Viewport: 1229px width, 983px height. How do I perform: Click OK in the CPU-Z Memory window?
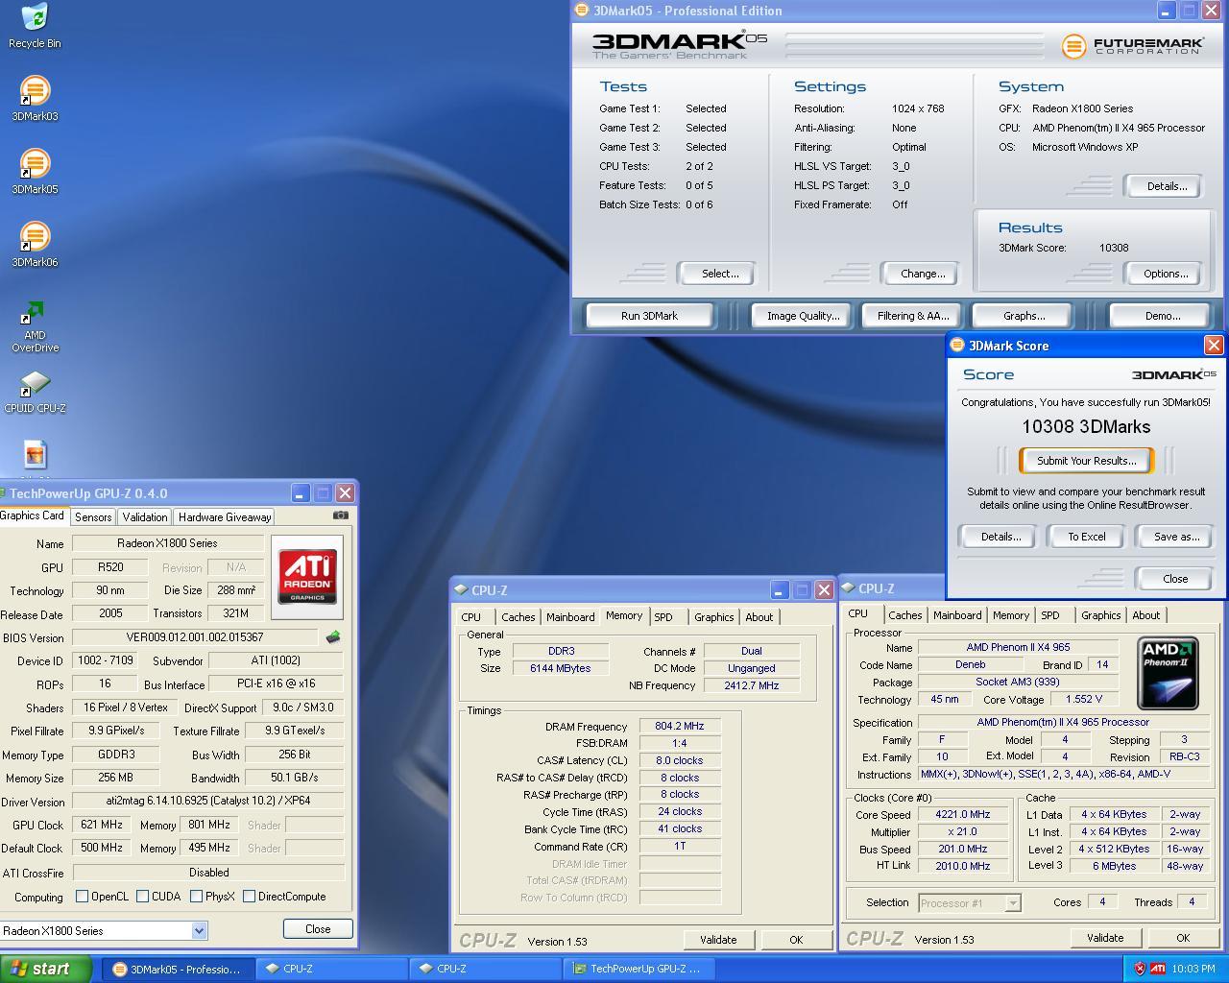796,940
